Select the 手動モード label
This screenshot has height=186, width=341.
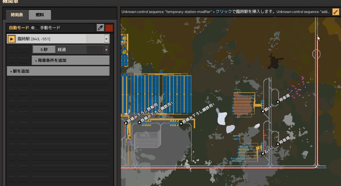pyautogui.click(x=50, y=28)
